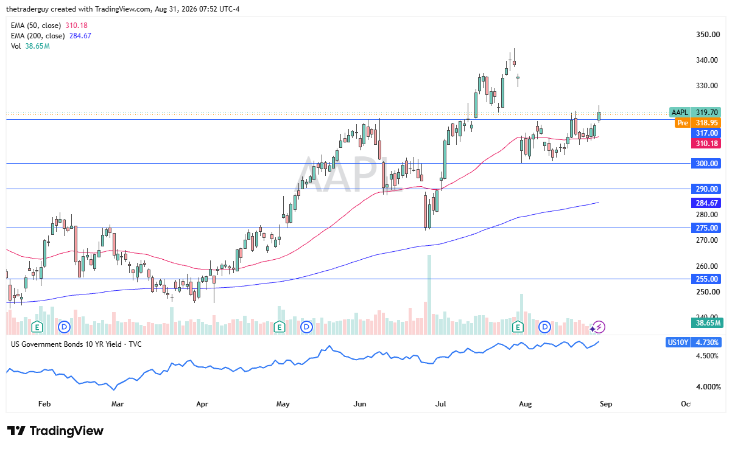Click the 290.00 horizontal line price label
The image size is (732, 449).
pos(706,189)
